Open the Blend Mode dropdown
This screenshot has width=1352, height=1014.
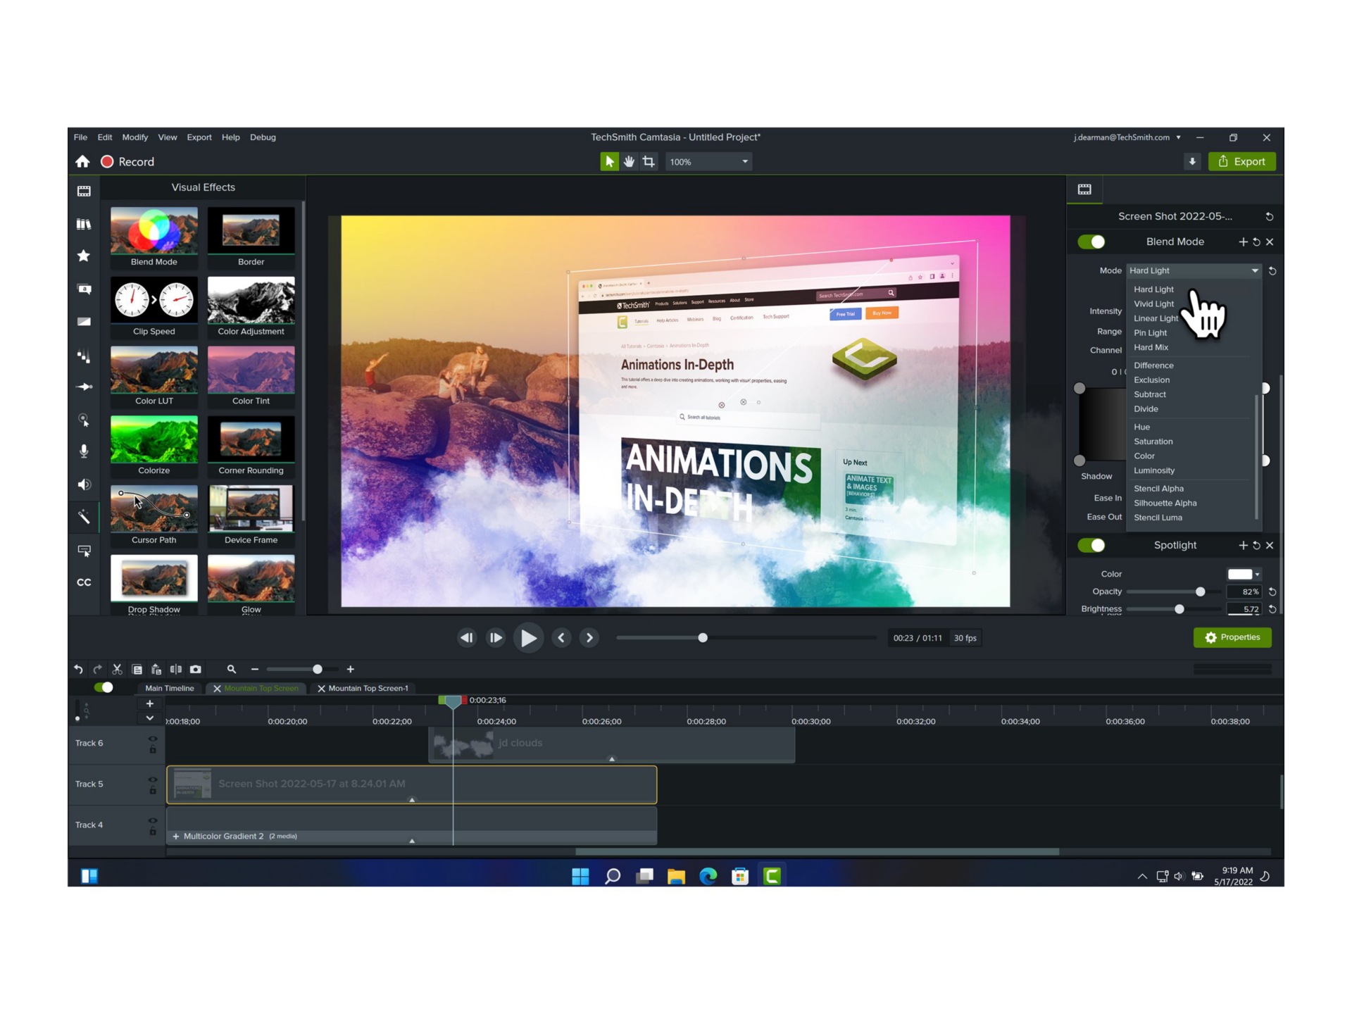(x=1193, y=270)
